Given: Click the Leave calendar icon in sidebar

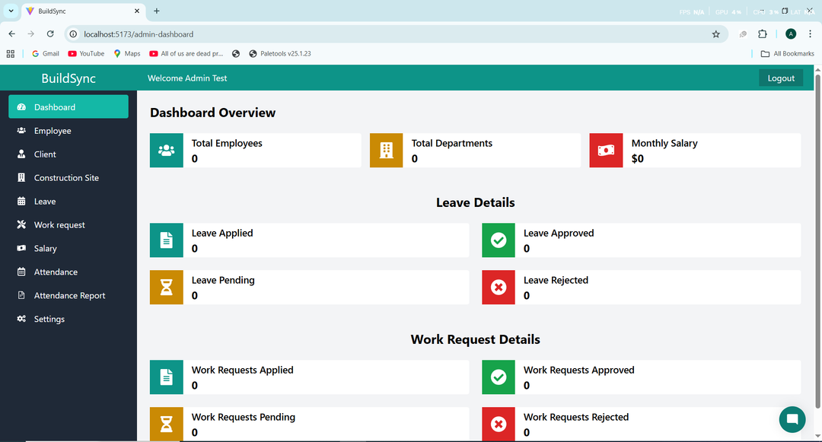Looking at the screenshot, I should (21, 201).
